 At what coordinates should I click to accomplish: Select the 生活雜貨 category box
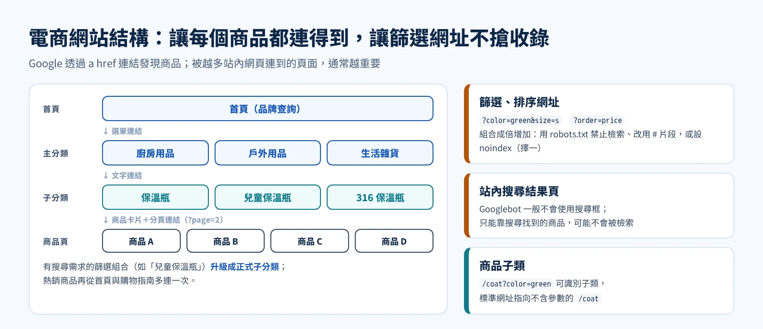(x=380, y=153)
